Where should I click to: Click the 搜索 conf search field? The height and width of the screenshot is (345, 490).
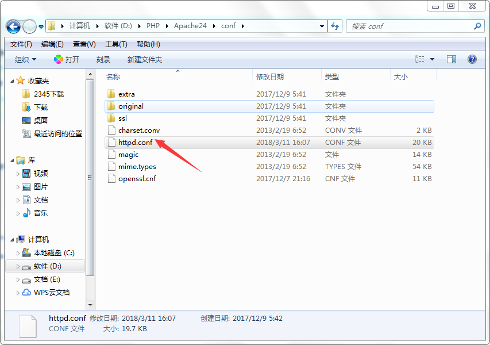click(x=416, y=26)
